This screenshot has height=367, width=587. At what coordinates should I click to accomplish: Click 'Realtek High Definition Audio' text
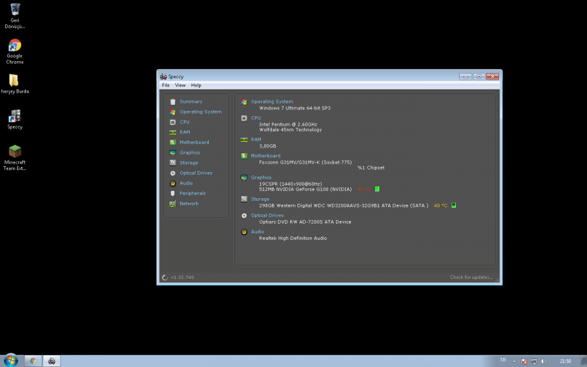(293, 238)
